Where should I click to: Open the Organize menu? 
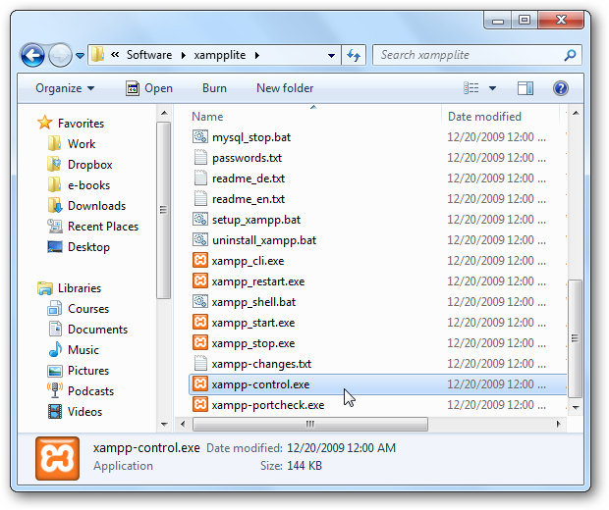(65, 88)
